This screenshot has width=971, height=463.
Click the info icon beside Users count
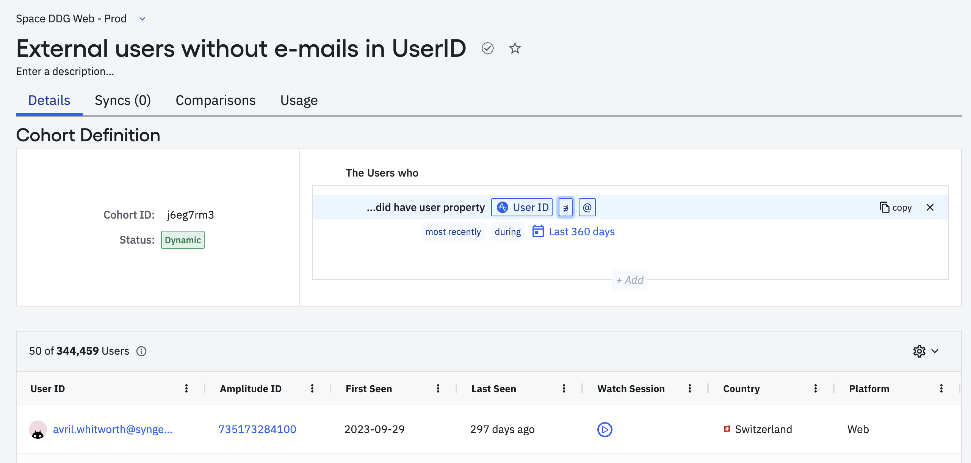141,351
